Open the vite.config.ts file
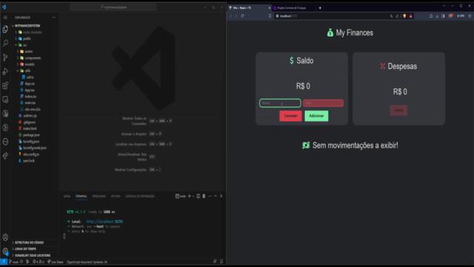474x267 pixels. pyautogui.click(x=30, y=154)
